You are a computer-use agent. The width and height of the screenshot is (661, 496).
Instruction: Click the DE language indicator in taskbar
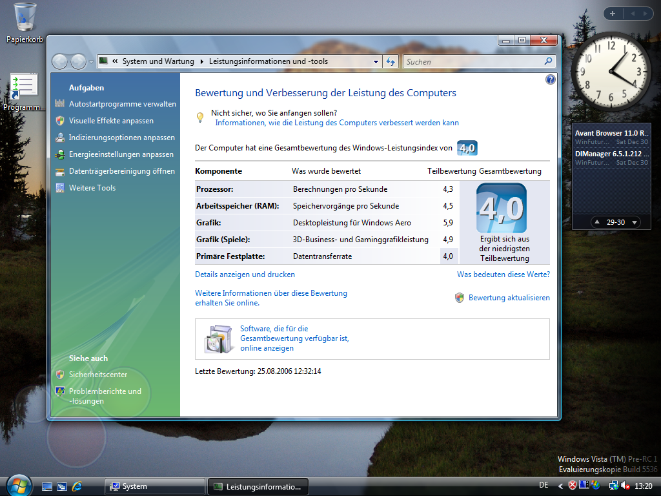coord(544,486)
